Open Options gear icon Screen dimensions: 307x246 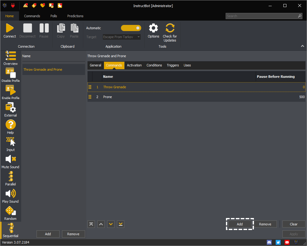(x=153, y=28)
